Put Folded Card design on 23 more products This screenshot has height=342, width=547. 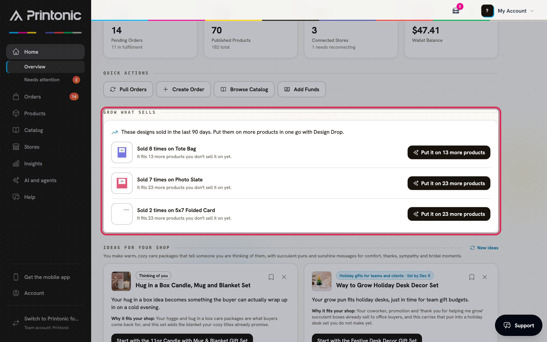tap(449, 214)
